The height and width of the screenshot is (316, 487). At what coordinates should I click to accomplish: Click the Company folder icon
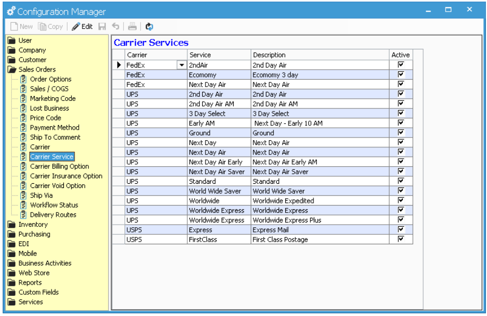[12, 50]
